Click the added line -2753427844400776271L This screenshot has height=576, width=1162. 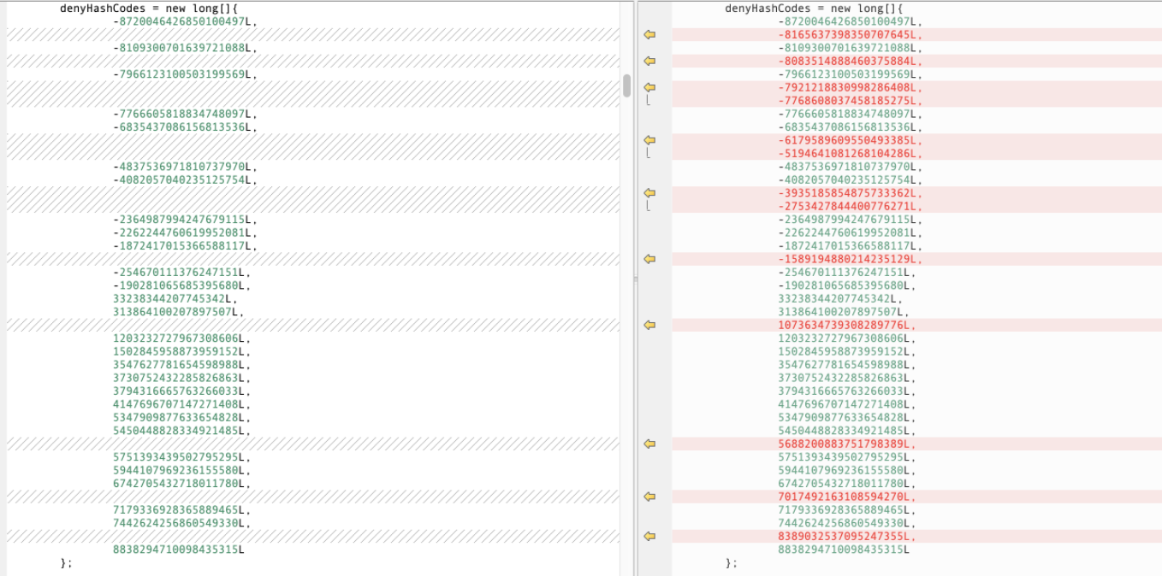851,207
